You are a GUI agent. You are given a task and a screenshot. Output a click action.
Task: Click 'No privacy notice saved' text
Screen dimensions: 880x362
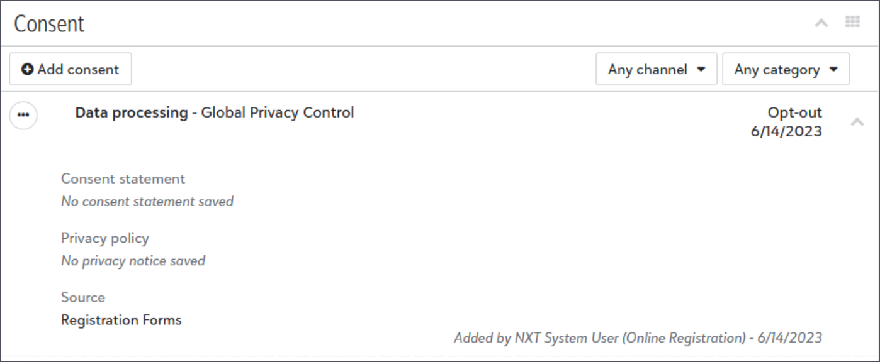pos(133,260)
